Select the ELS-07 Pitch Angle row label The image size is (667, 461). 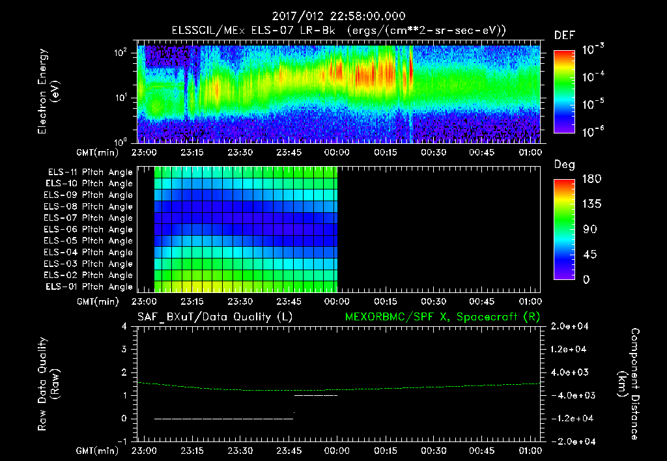[x=88, y=217]
